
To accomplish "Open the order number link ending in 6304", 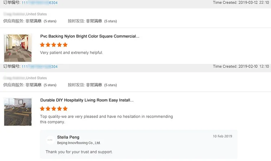I will point(39,3).
